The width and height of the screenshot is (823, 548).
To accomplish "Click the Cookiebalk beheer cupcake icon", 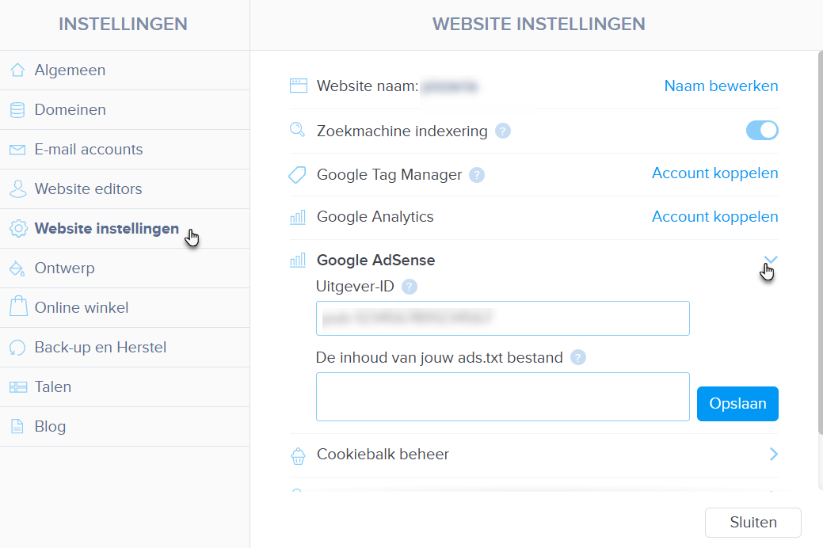I will point(298,455).
